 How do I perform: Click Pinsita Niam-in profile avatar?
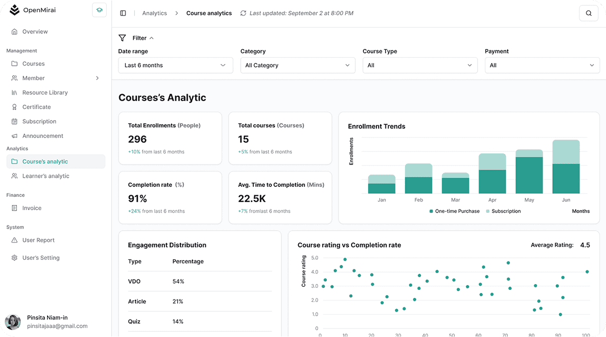click(13, 322)
